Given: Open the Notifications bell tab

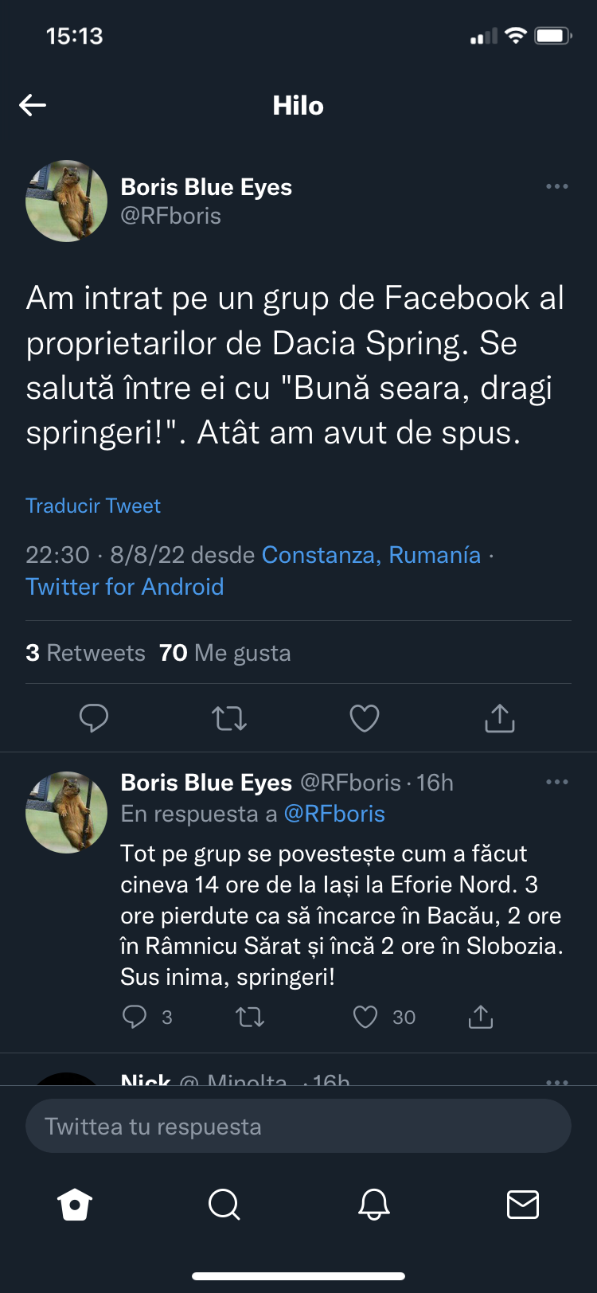Looking at the screenshot, I should point(373,1205).
